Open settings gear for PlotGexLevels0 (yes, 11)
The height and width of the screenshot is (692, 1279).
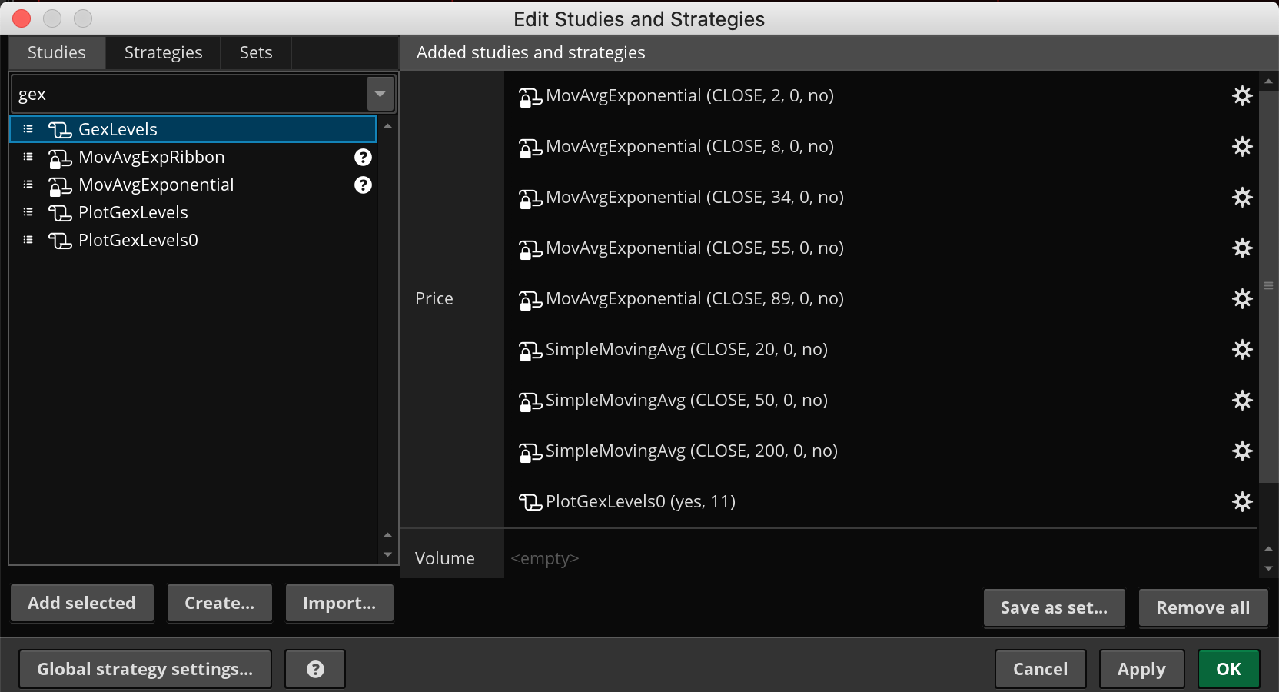click(1242, 502)
